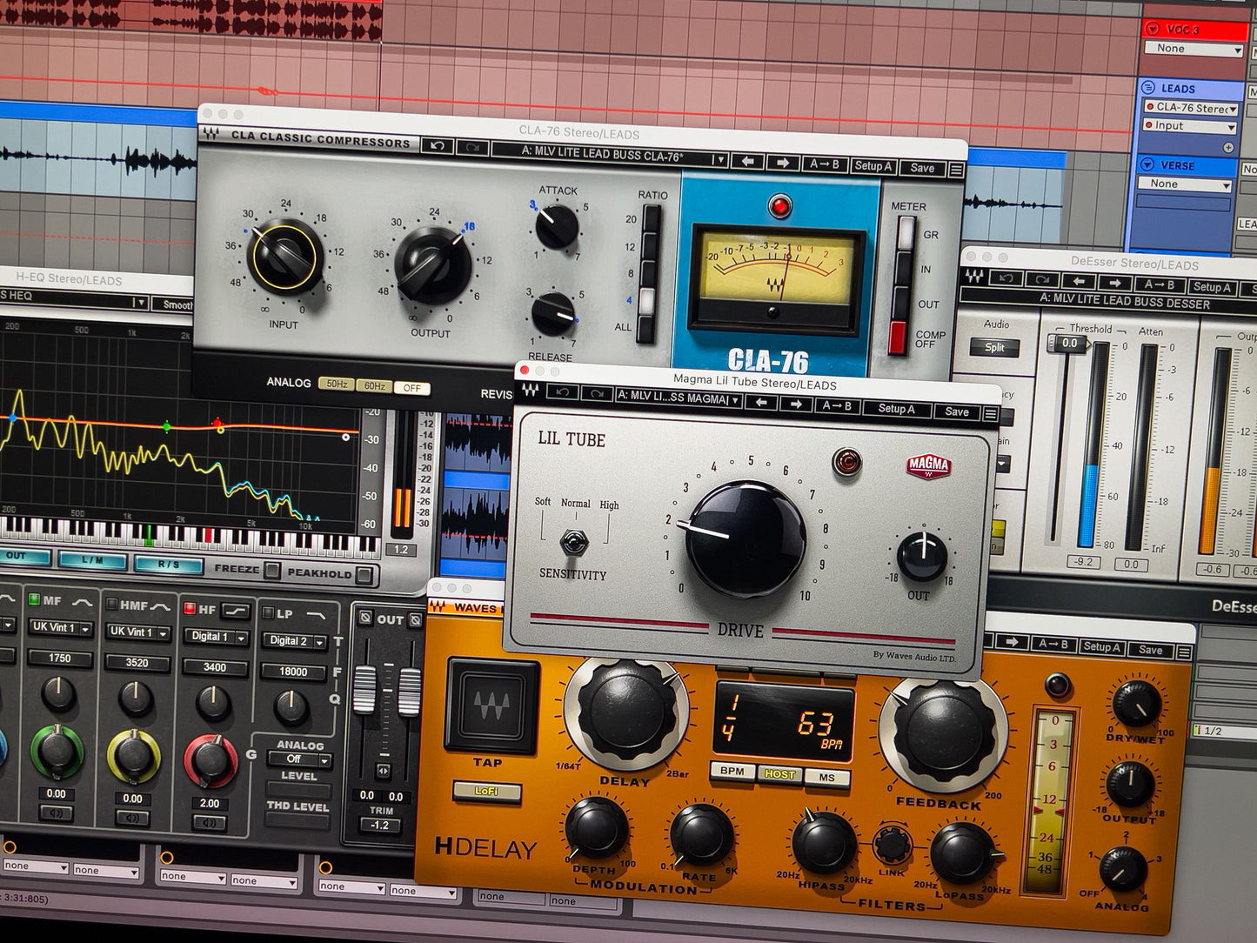This screenshot has height=943, width=1257.
Task: Click redo icon in Magma Lil Tube toolbar
Action: pyautogui.click(x=597, y=394)
